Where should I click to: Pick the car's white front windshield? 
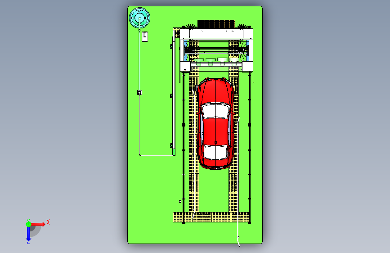point(215,111)
